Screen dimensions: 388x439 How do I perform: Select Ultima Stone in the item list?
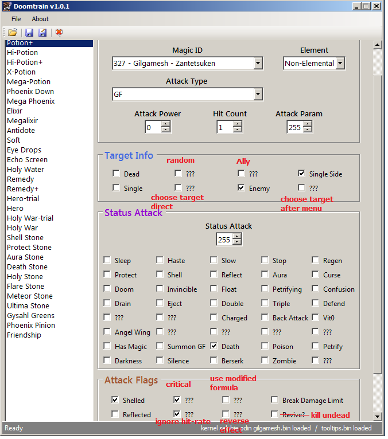pos(49,305)
